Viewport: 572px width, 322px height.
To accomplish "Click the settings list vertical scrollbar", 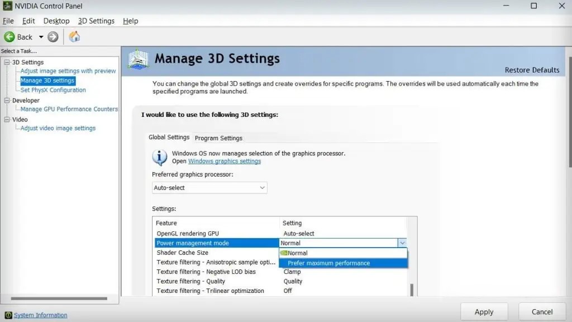I will tap(412, 289).
